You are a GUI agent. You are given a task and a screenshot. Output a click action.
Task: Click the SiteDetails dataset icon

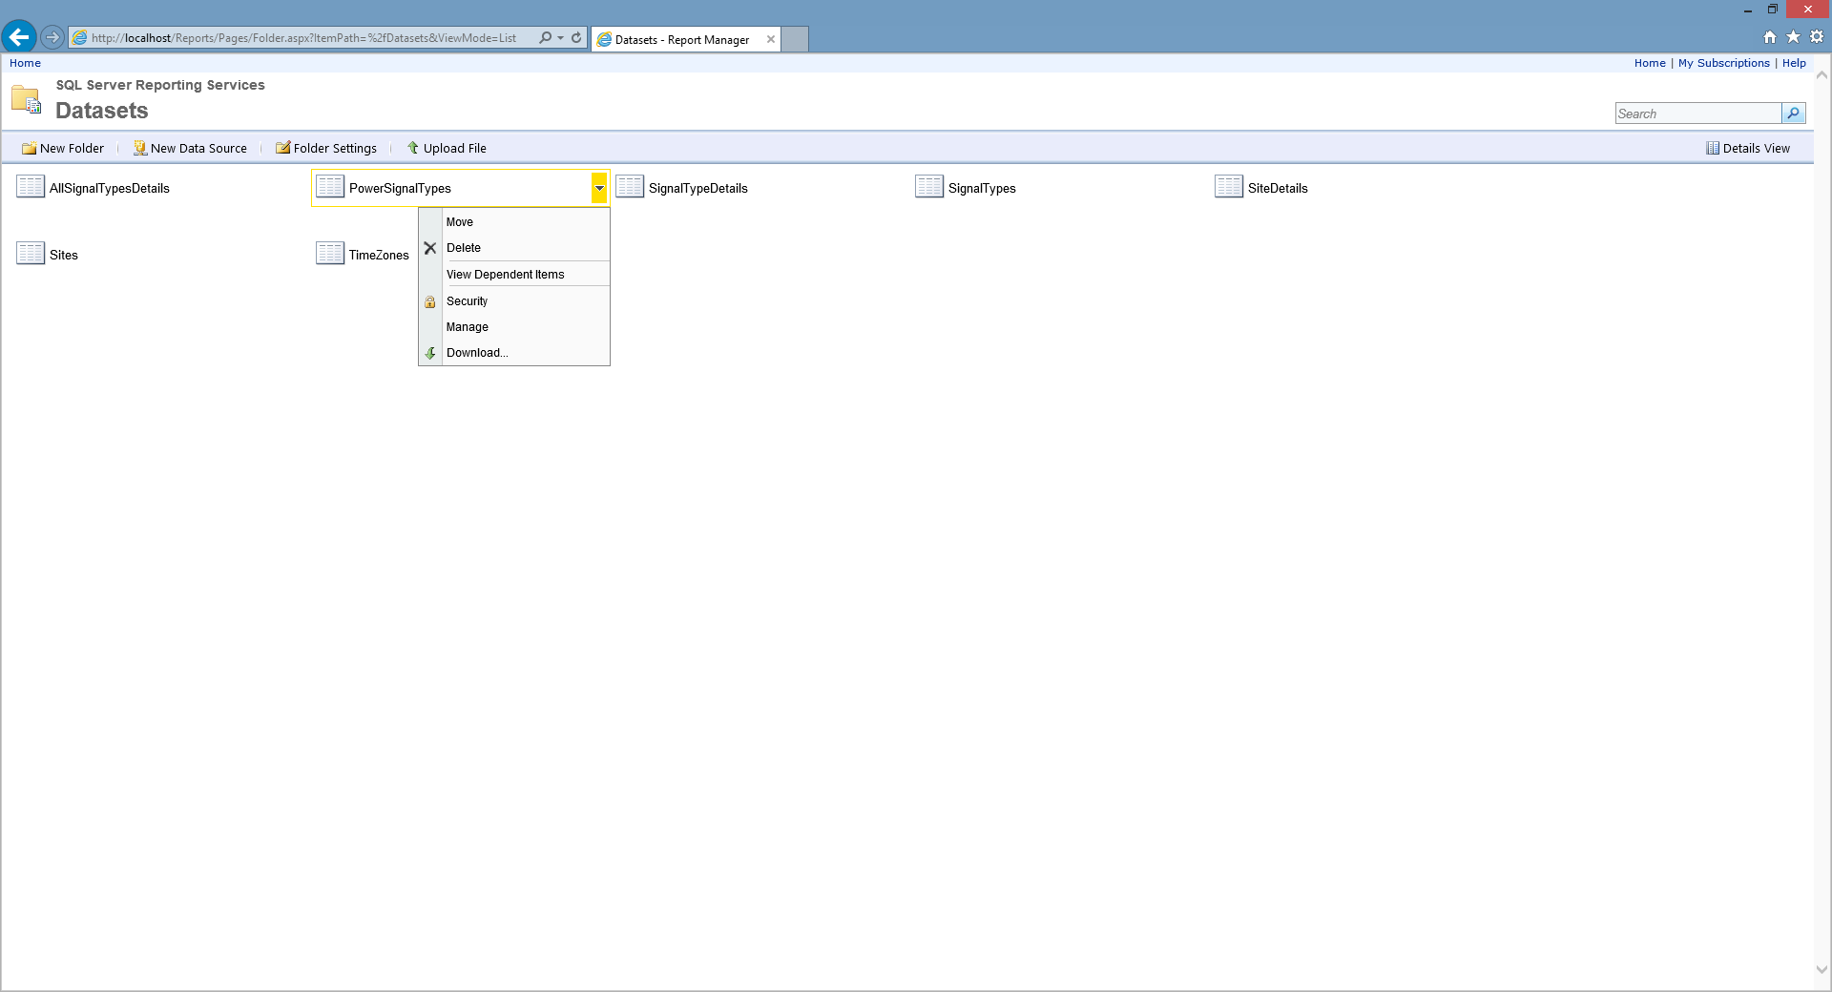pyautogui.click(x=1229, y=187)
